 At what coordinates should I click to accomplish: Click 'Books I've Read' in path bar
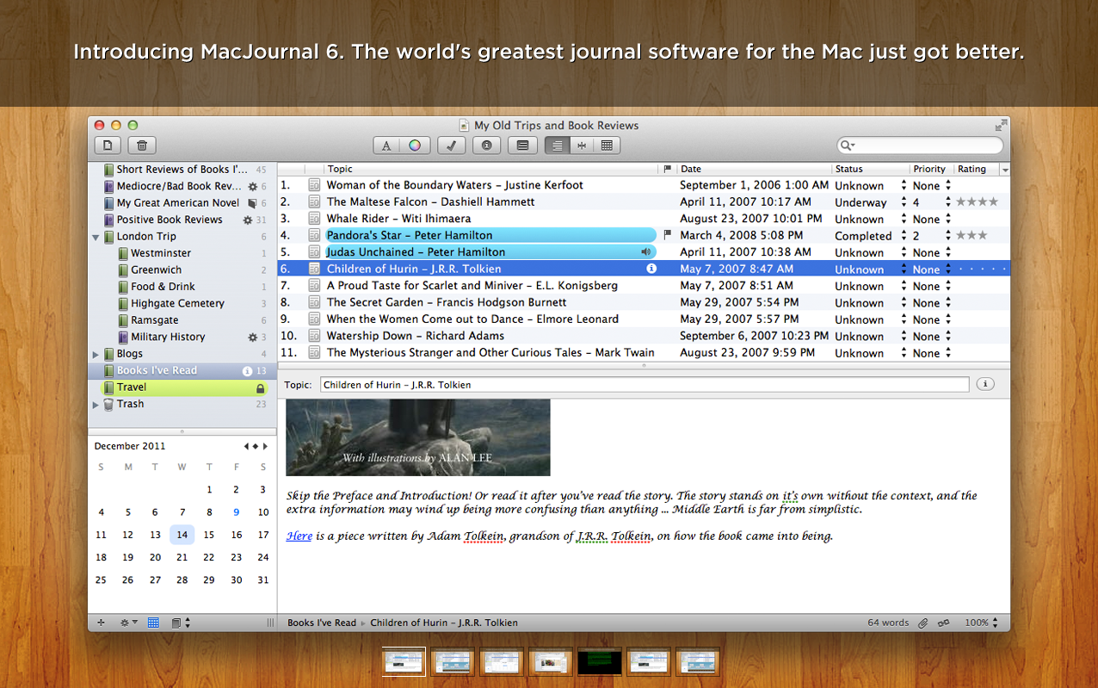[x=322, y=623]
